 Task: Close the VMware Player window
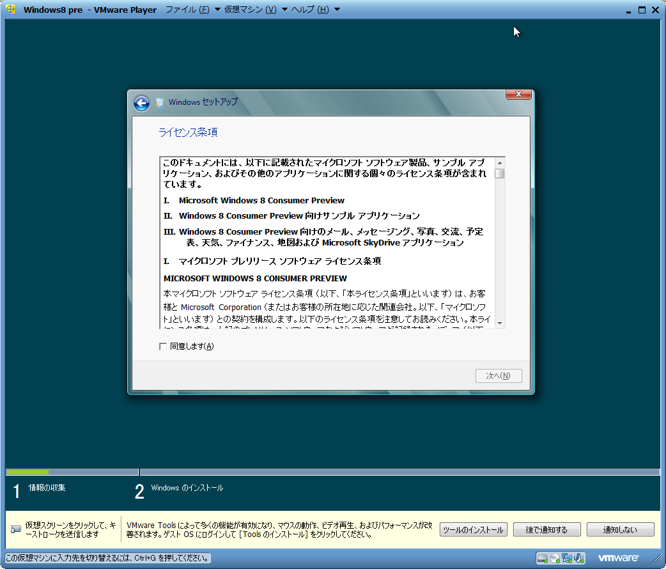tap(655, 10)
